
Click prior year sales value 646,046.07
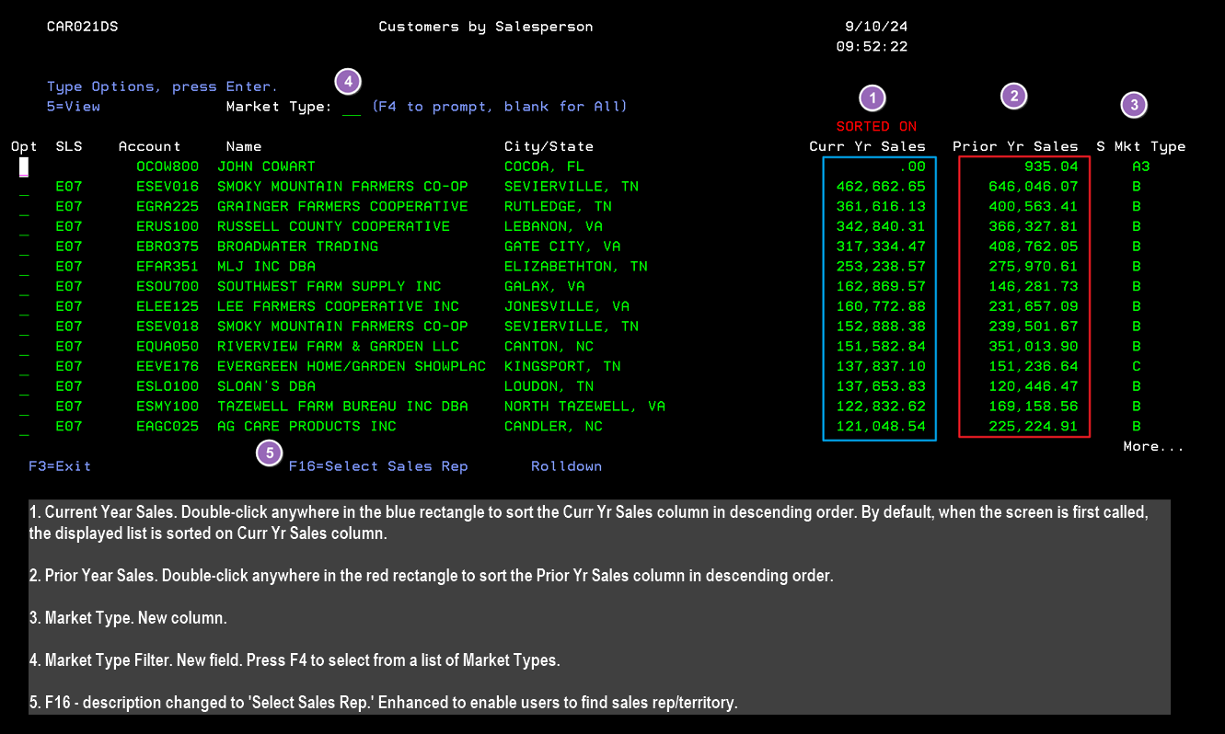tap(1028, 187)
